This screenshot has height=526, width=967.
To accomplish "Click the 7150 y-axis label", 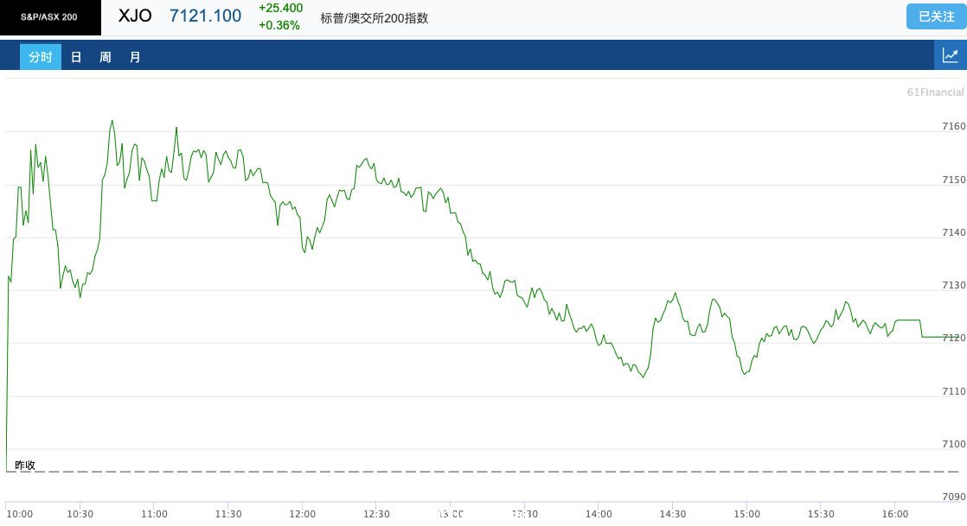I will click(x=953, y=180).
